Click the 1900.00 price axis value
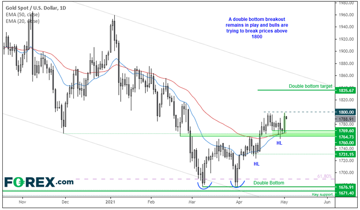This screenshot has height=210, width=360. tap(346, 51)
